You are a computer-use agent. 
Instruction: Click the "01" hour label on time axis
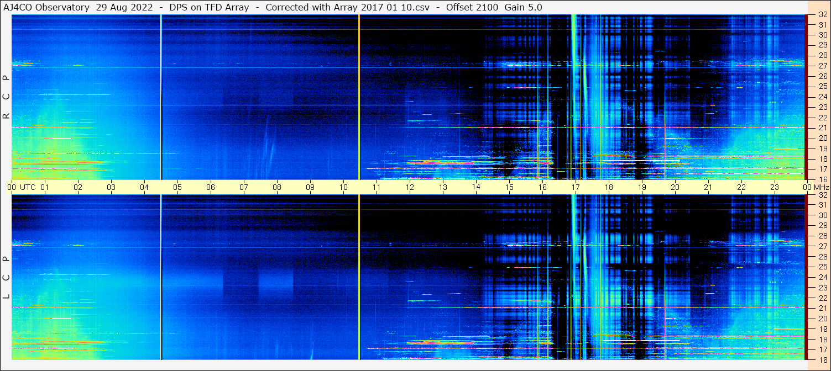coord(45,187)
